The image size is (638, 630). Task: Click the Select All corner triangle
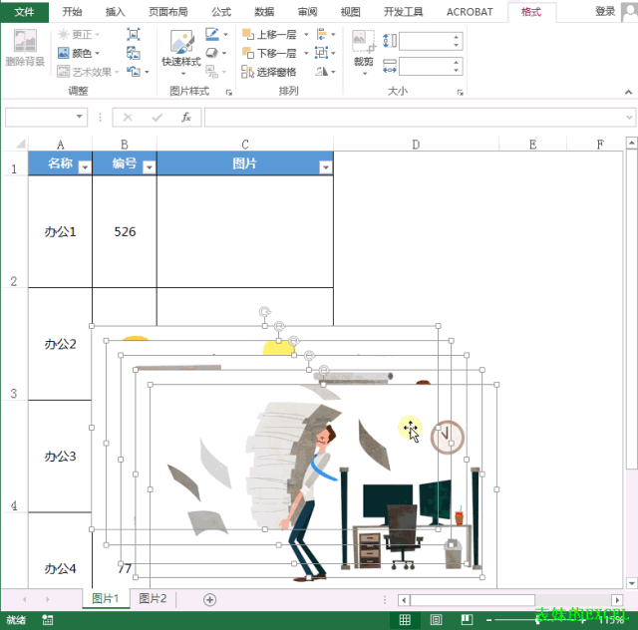[20, 144]
